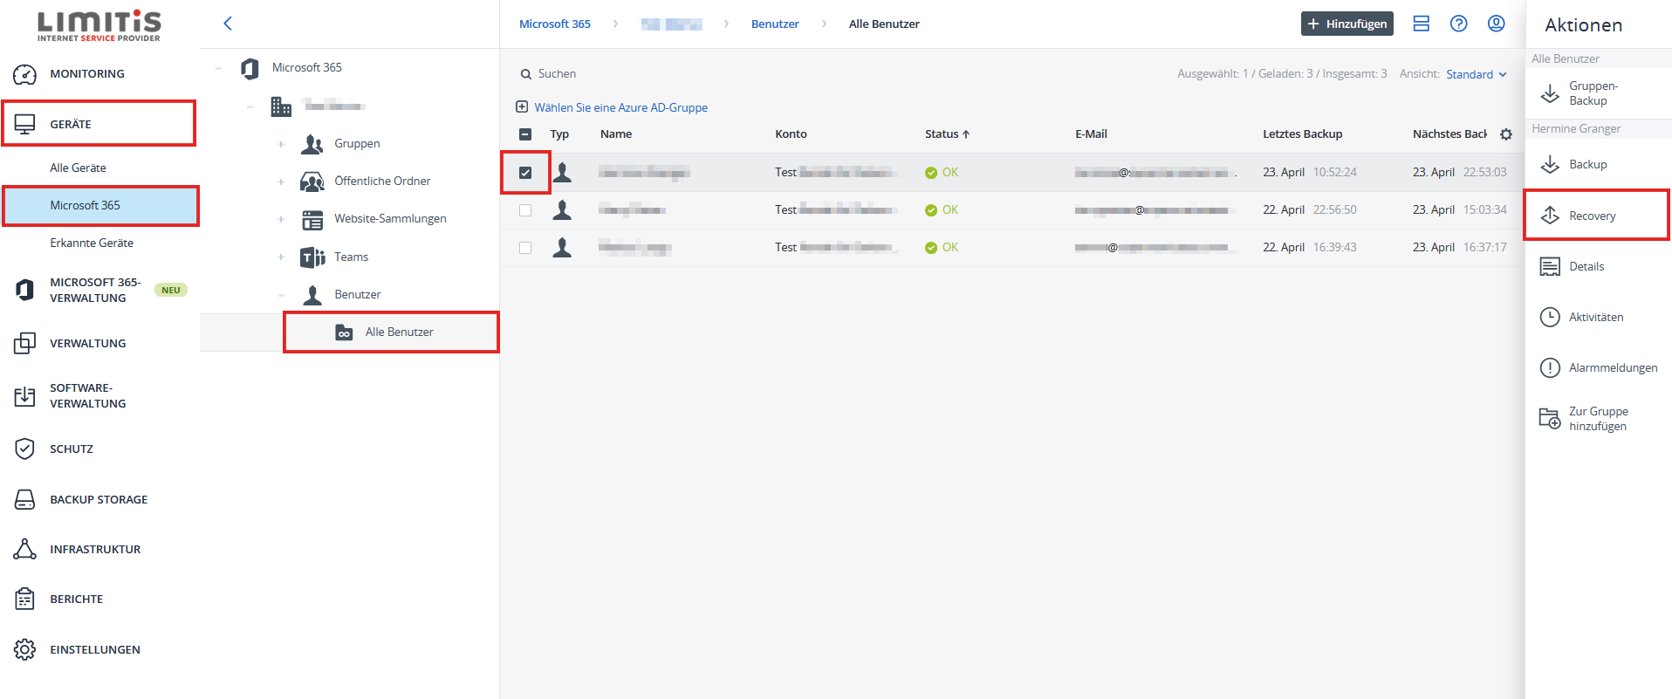
Task: Select Microsoft 365 under Geräte
Action: 100,206
